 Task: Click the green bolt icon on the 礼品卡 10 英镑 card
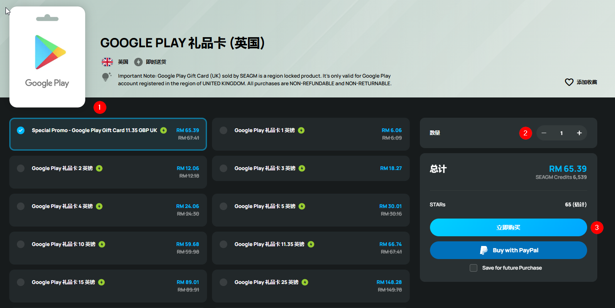point(102,244)
